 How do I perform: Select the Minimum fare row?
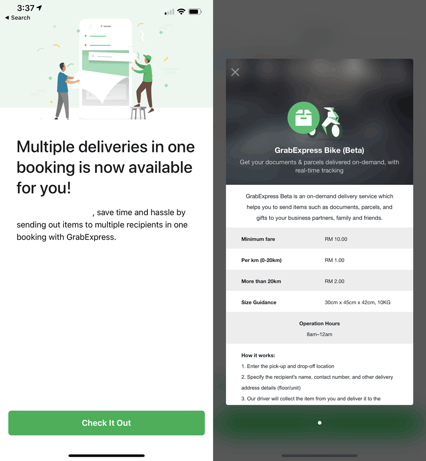point(319,239)
